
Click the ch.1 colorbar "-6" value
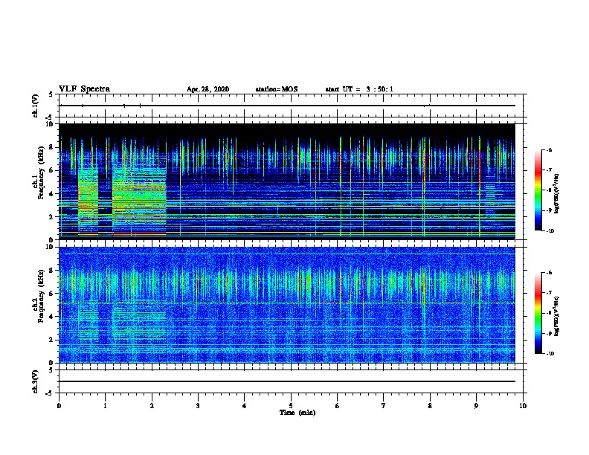(549, 150)
